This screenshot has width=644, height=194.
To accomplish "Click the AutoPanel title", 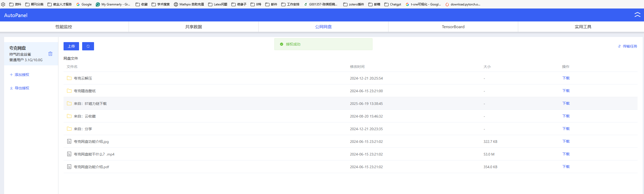I will coord(16,15).
